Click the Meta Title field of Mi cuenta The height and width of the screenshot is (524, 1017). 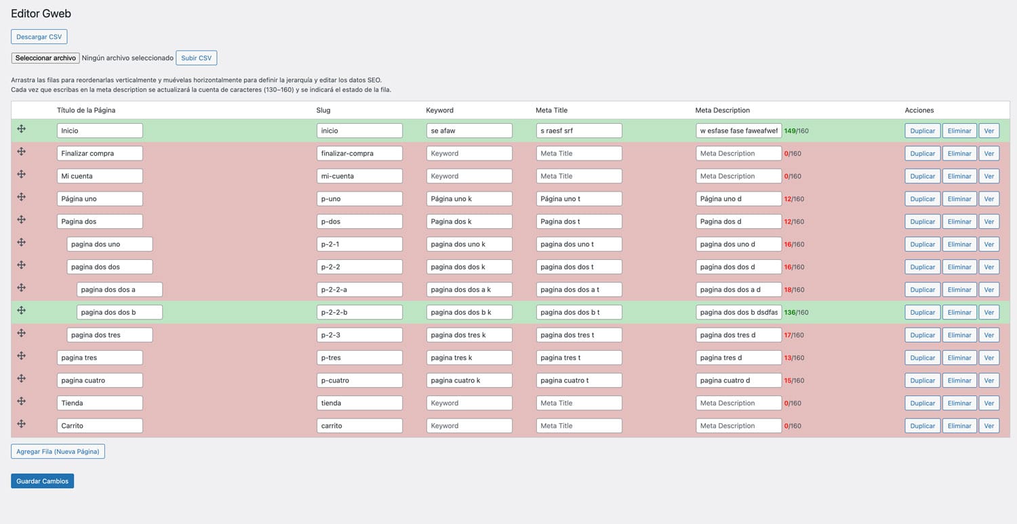[x=579, y=176]
